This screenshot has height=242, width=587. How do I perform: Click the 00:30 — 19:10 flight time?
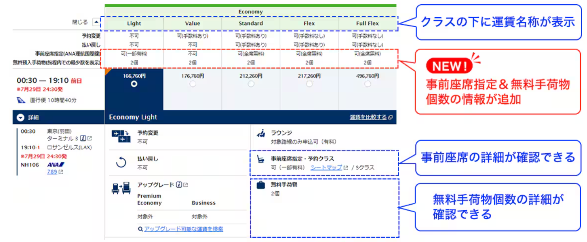tap(43, 81)
